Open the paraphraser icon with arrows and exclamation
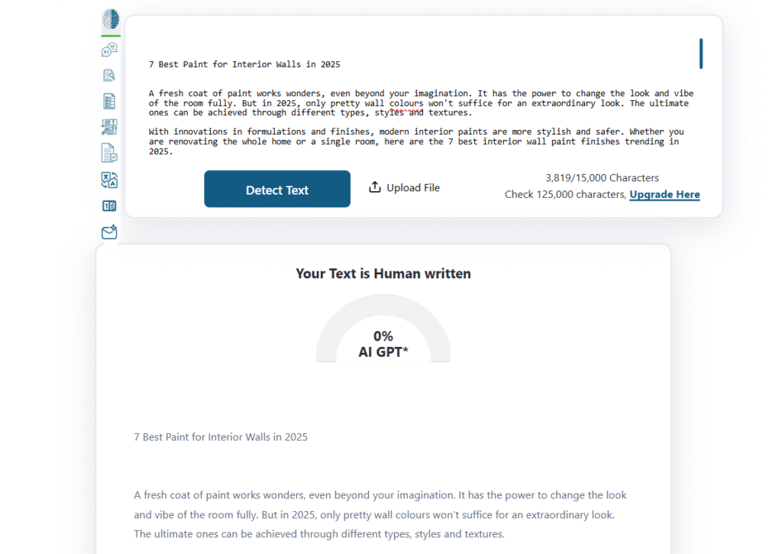Image resolution: width=782 pixels, height=554 pixels. (x=109, y=128)
